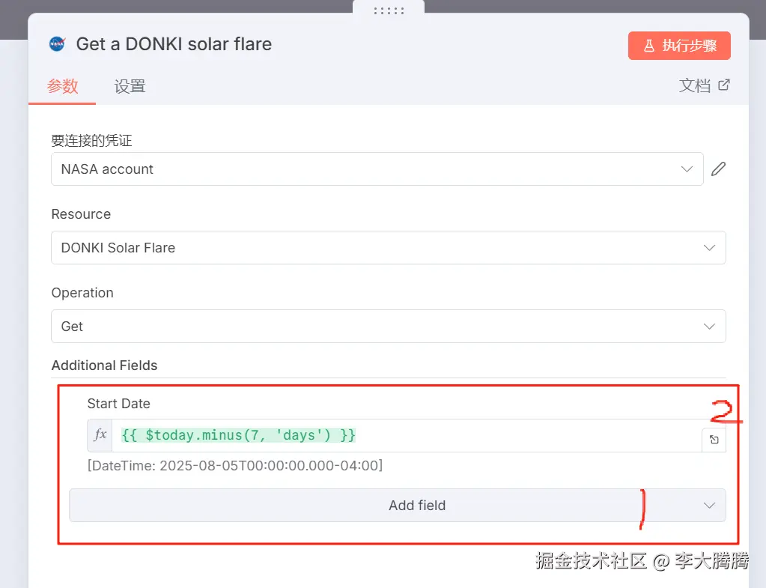This screenshot has height=588, width=766.
Task: Click the Operation label
Action: (82, 293)
